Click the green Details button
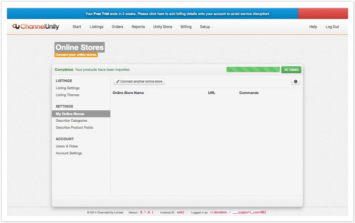This screenshot has height=223, width=355. [291, 69]
